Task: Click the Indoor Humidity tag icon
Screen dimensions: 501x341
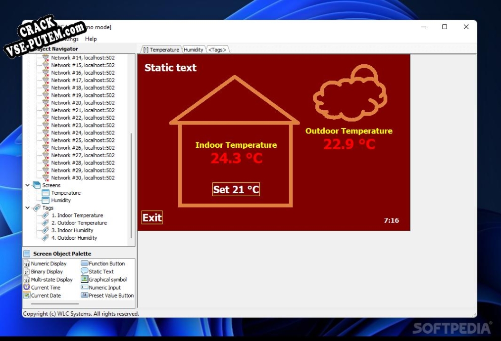Action: coord(46,230)
